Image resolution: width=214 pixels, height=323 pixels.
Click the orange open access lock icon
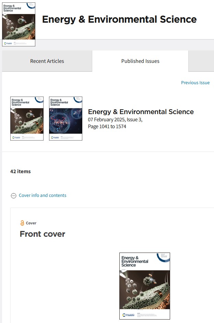[22, 223]
